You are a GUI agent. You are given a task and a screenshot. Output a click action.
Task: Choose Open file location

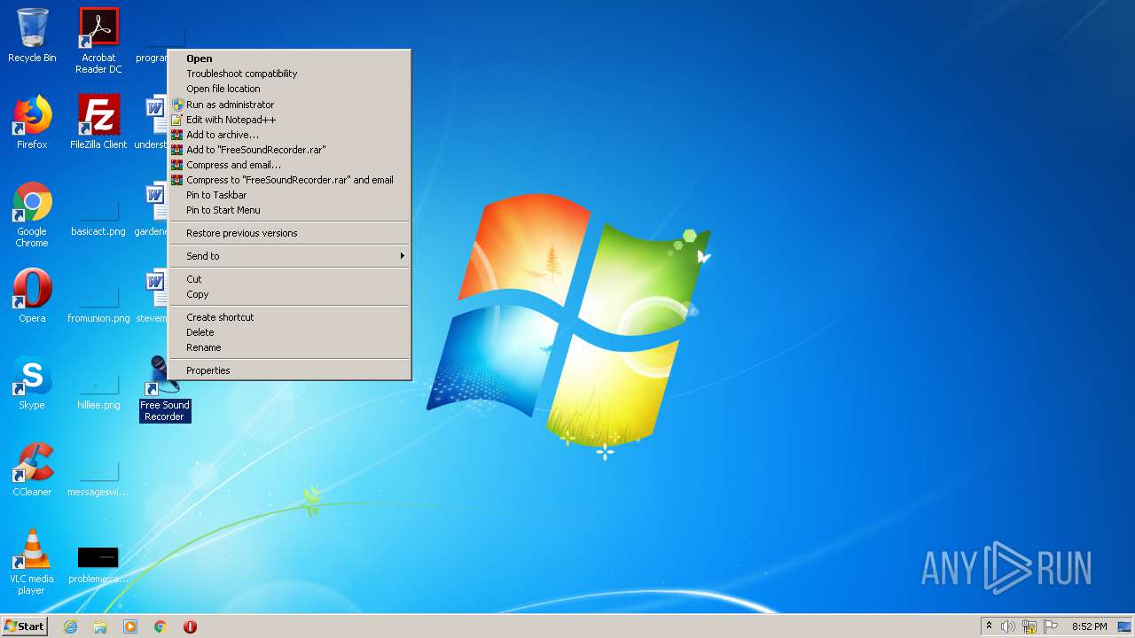tap(289, 89)
